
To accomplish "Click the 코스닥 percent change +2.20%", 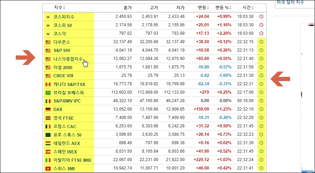I will click(x=224, y=33).
